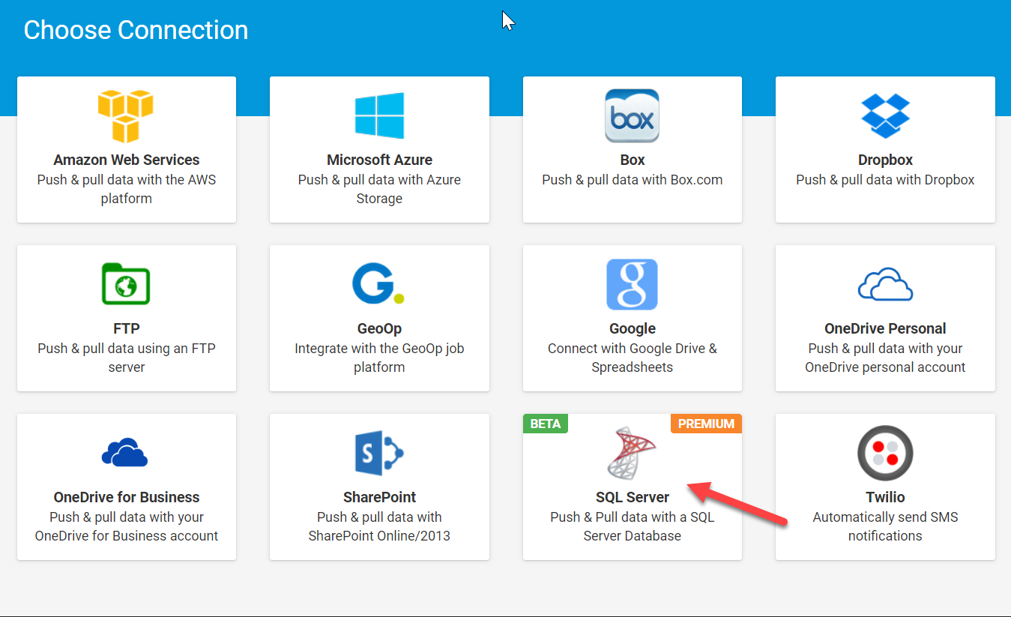Viewport: 1011px width, 617px height.
Task: Click 'Push & pull data with your OneDrive for Business account'
Action: tap(127, 526)
